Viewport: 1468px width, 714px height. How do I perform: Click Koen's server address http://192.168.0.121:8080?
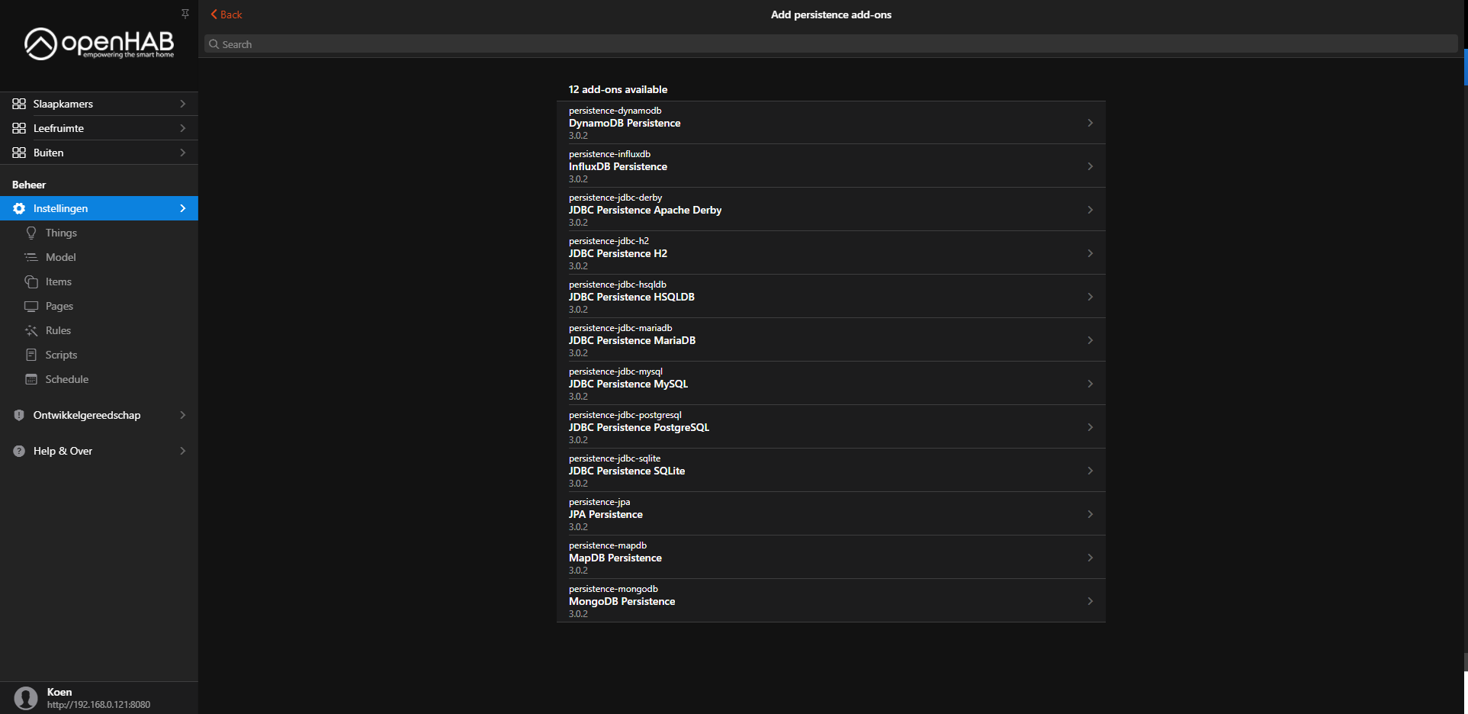pos(98,705)
